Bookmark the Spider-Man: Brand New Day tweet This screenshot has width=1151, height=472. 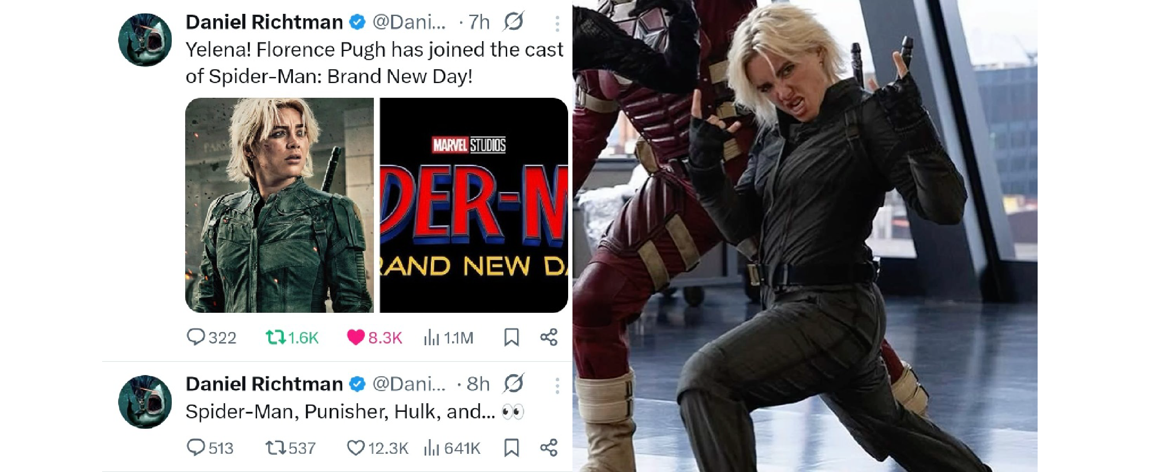pos(511,337)
